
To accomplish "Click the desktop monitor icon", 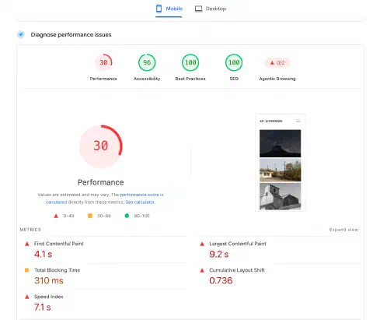I will pyautogui.click(x=198, y=9).
